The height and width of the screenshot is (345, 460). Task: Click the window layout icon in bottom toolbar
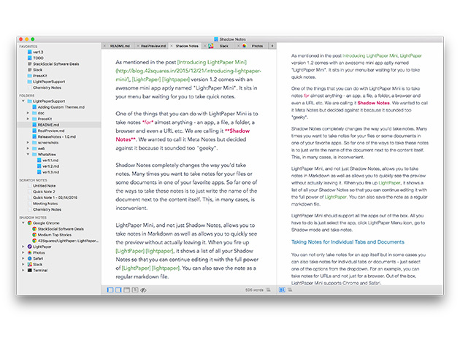tap(127, 290)
